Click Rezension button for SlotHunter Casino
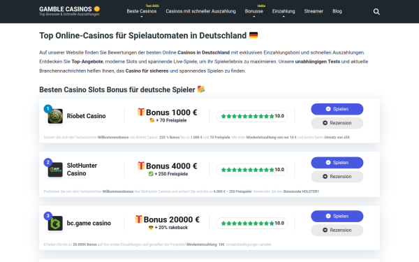 [x=337, y=177]
